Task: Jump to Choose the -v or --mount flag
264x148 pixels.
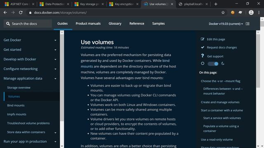Action: tap(220, 81)
